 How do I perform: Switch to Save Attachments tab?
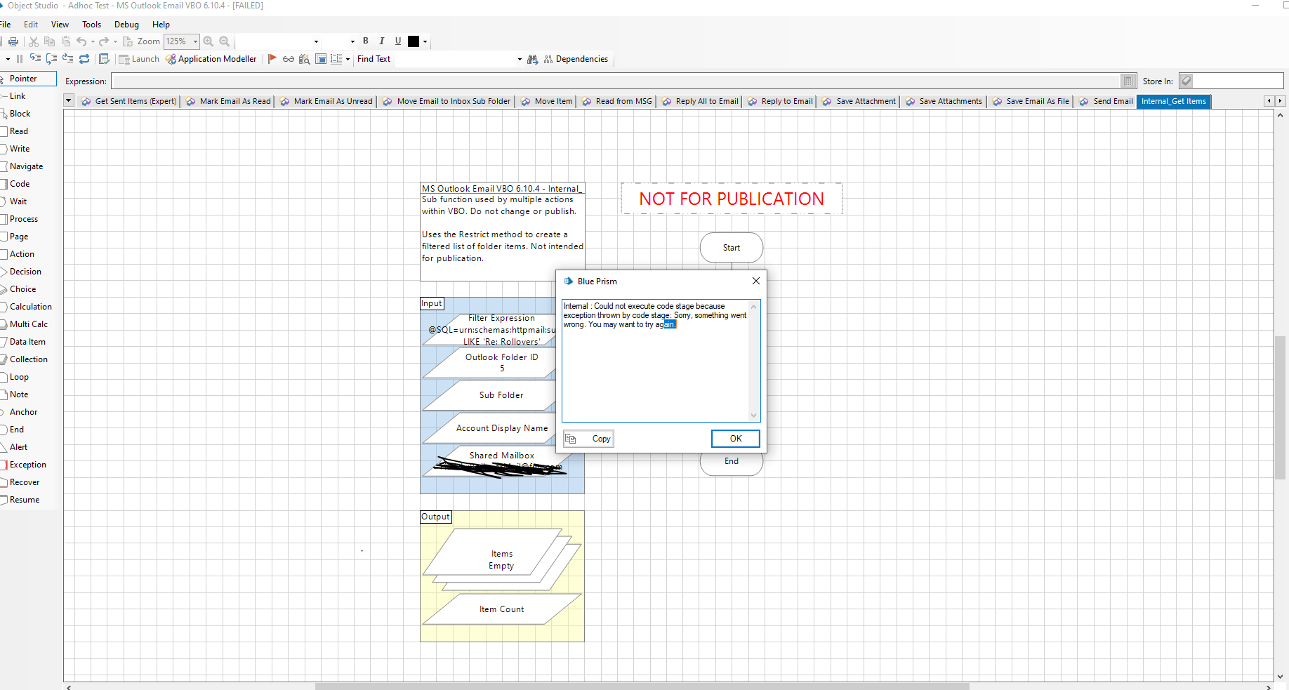point(944,101)
